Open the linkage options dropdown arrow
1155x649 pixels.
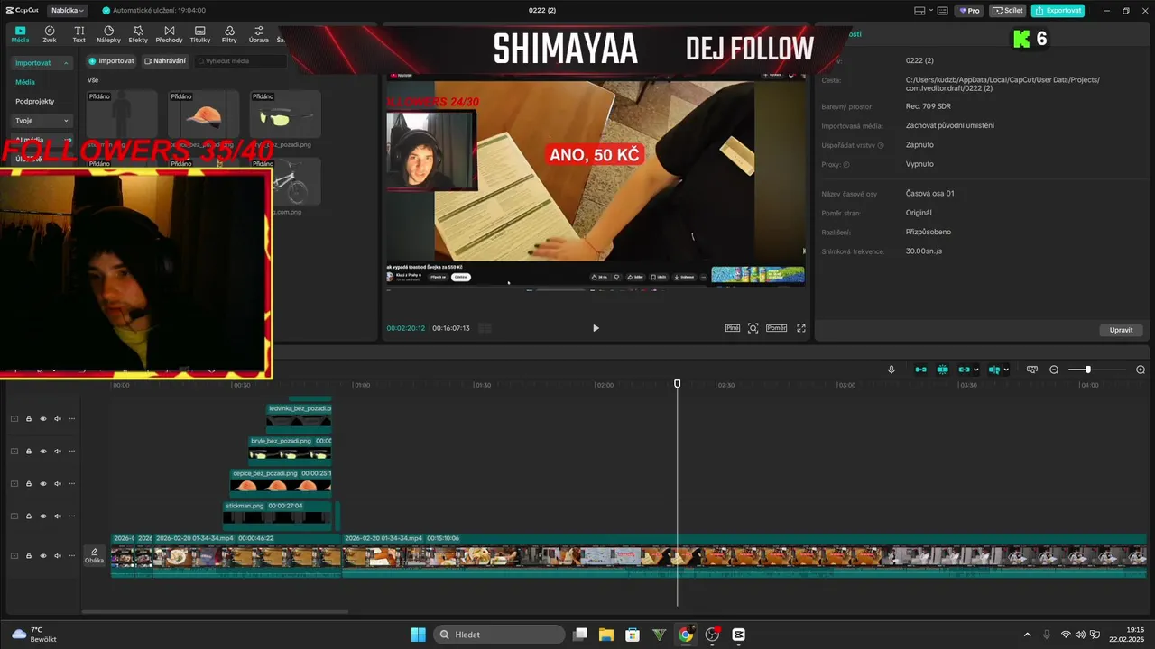click(976, 370)
